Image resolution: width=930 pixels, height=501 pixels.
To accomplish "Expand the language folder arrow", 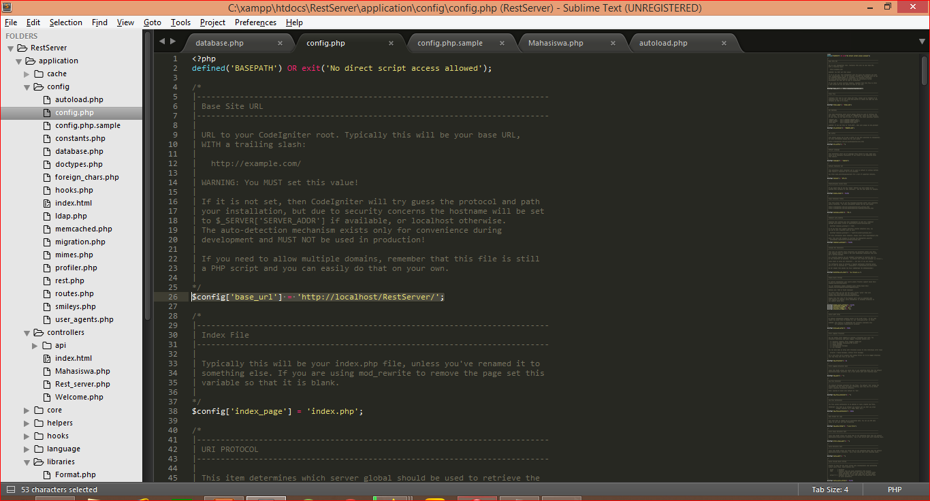I will [x=27, y=449].
